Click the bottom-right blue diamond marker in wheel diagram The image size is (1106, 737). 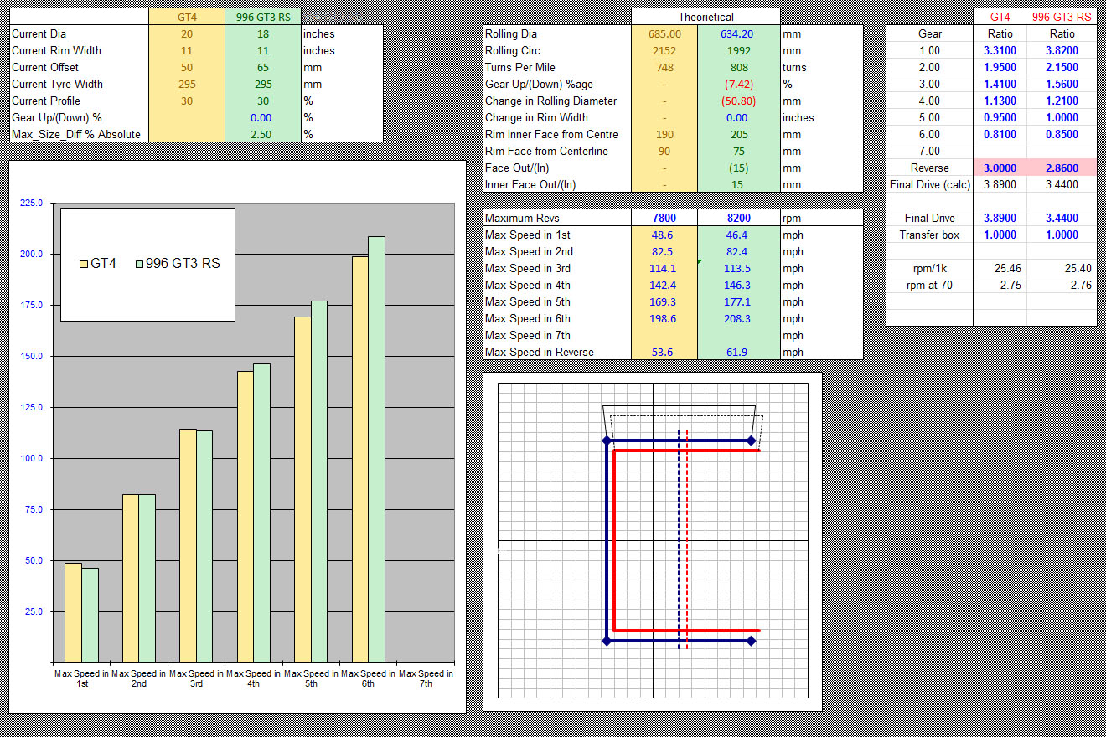[x=752, y=641]
